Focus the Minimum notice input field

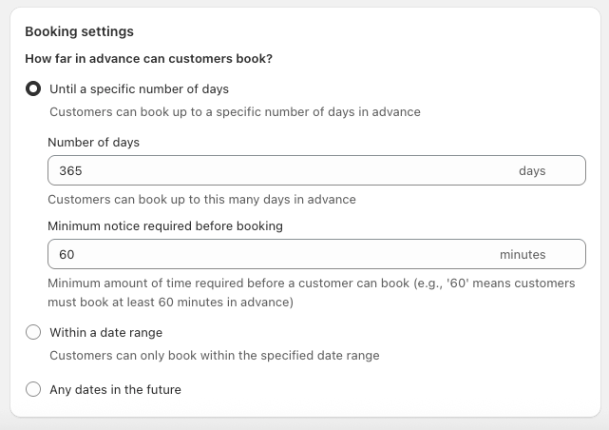[x=276, y=255]
